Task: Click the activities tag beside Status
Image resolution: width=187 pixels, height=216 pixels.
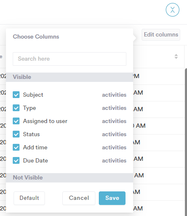Action: click(x=114, y=134)
